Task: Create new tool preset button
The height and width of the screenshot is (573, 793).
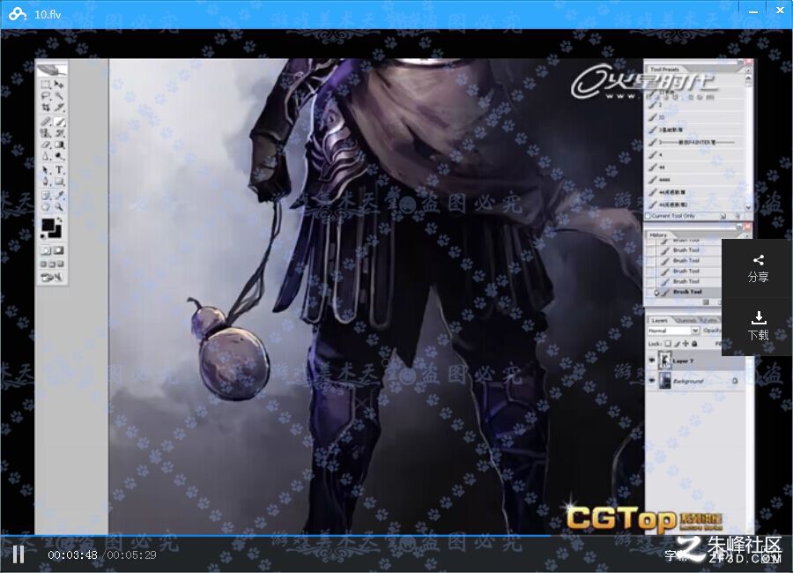Action: coord(723,216)
